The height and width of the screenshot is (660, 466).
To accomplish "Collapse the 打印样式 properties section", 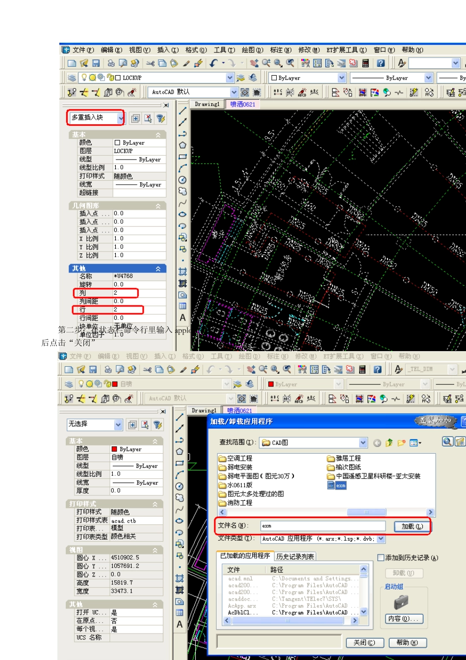I will 155,504.
